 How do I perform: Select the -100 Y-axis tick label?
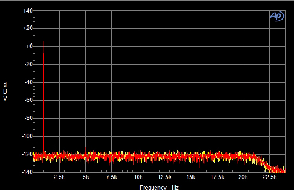click(27, 136)
